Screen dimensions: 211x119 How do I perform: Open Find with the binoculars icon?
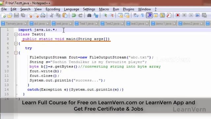click(89, 16)
